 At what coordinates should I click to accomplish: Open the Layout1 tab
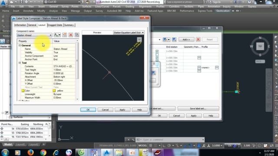[x=20, y=144]
